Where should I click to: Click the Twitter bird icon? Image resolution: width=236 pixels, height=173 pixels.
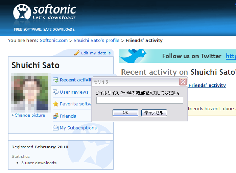pos(133,56)
